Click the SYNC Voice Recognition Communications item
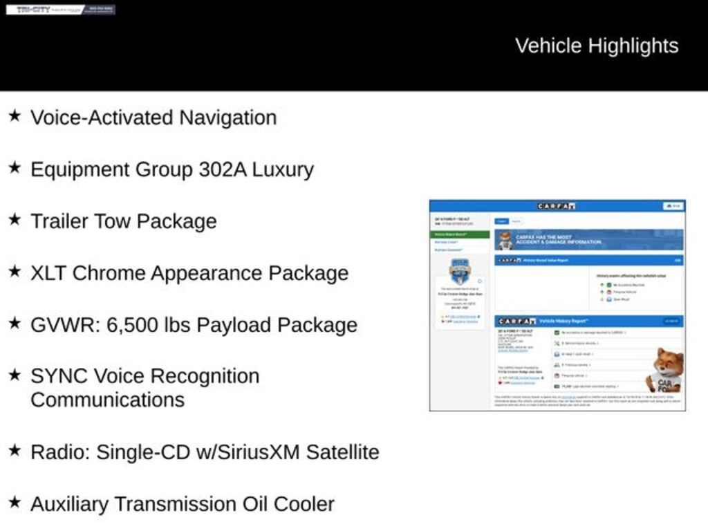 [x=145, y=387]
